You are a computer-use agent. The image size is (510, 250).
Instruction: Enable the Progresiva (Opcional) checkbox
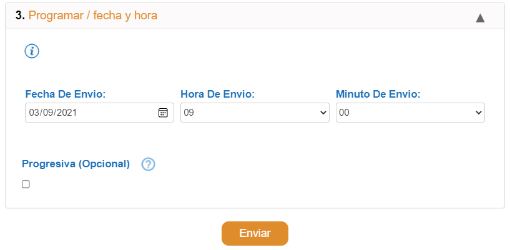[26, 184]
